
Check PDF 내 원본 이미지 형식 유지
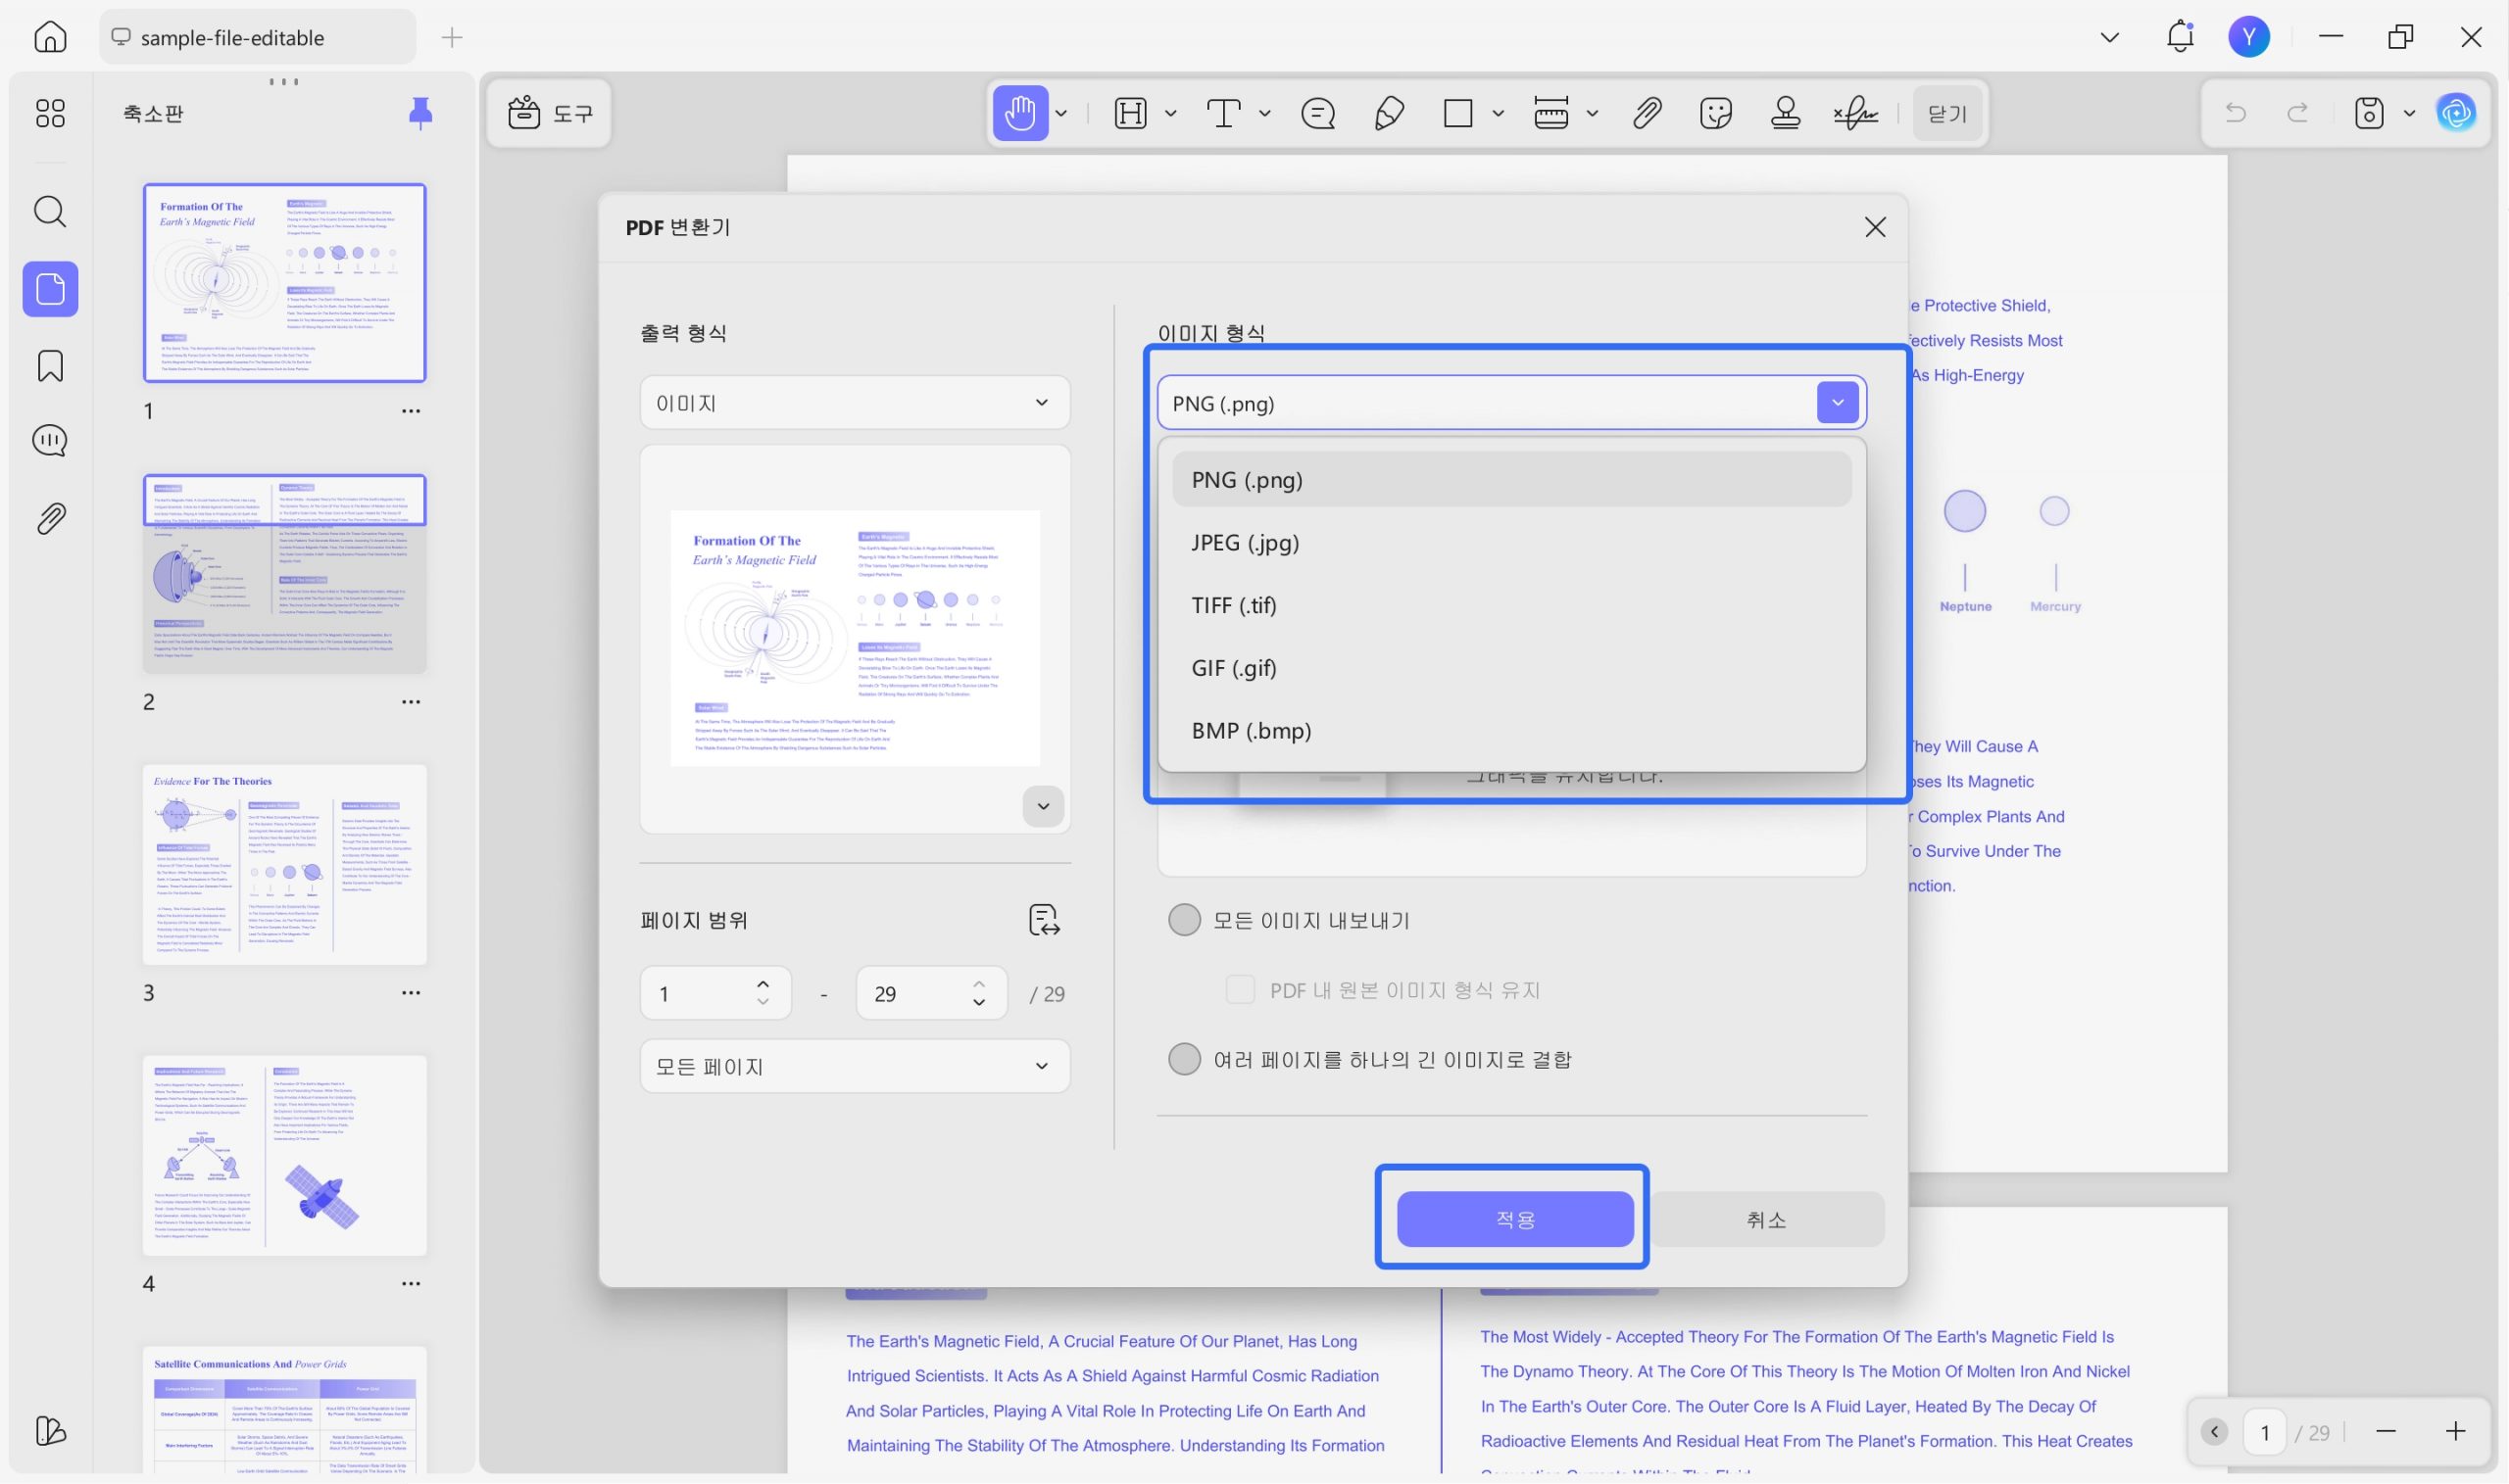1240,990
